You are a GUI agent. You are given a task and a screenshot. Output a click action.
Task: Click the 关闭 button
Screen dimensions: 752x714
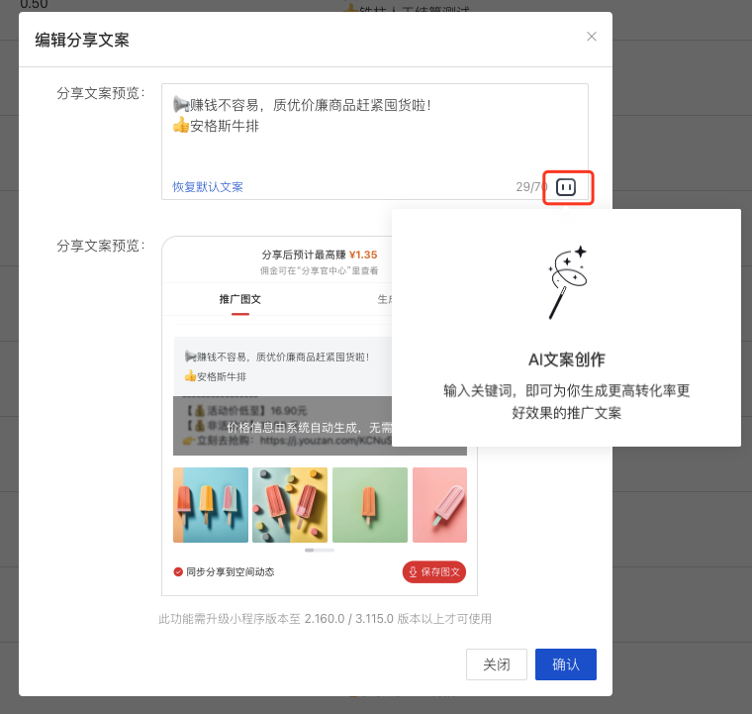tap(497, 664)
